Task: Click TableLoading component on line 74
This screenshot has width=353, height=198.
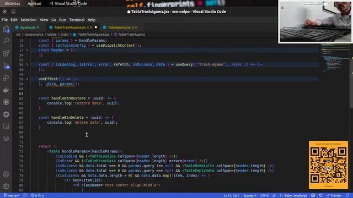Action: click(x=103, y=156)
